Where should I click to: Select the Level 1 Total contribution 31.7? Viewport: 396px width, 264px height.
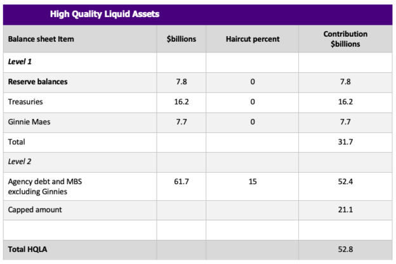(x=345, y=142)
